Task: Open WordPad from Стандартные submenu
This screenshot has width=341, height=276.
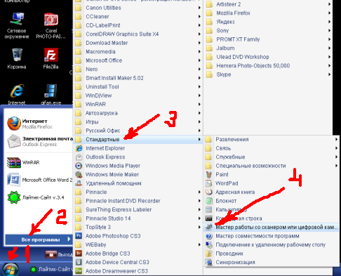Action: point(272,183)
